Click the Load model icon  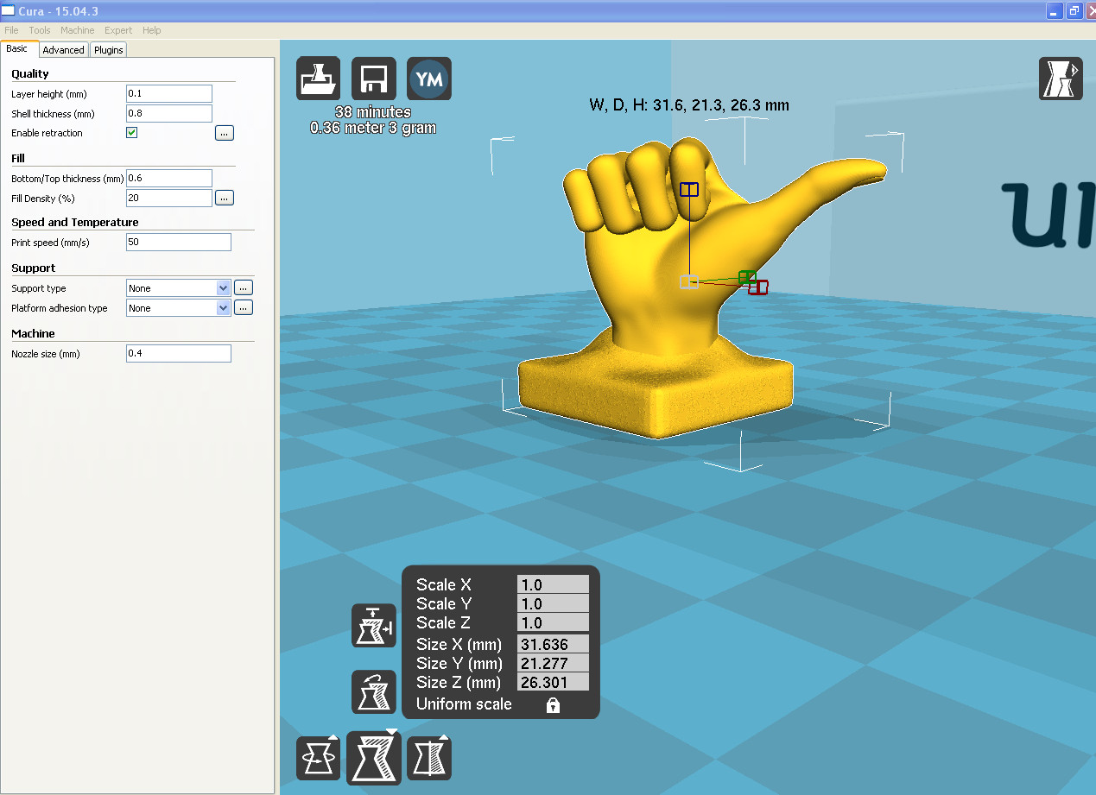(318, 79)
